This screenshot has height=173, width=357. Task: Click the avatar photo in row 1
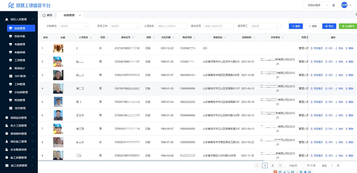tap(58, 48)
